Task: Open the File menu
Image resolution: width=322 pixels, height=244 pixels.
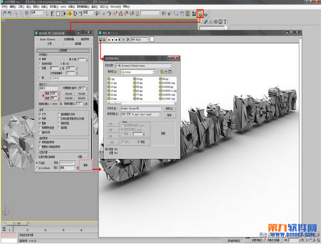Action: 4,7
